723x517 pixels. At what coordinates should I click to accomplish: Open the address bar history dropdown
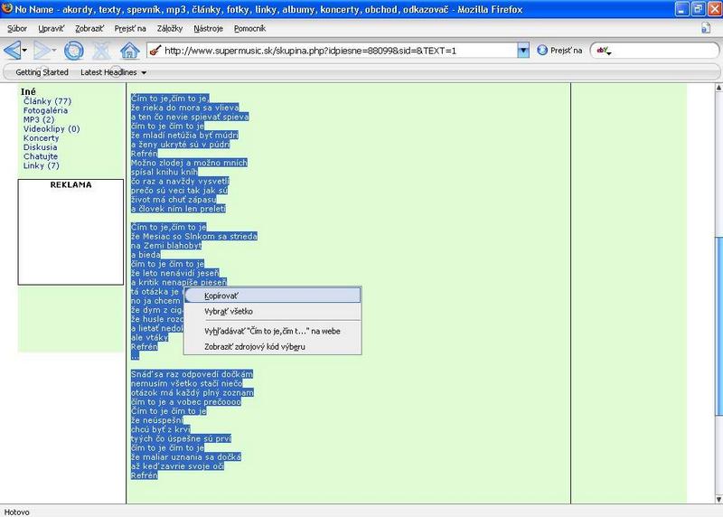522,51
